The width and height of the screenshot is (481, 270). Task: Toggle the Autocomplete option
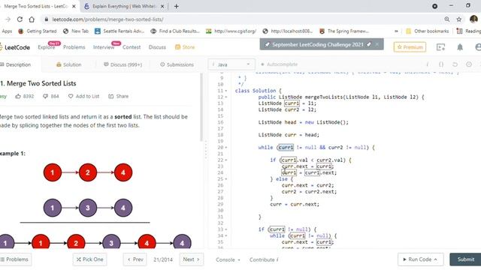[x=279, y=64]
